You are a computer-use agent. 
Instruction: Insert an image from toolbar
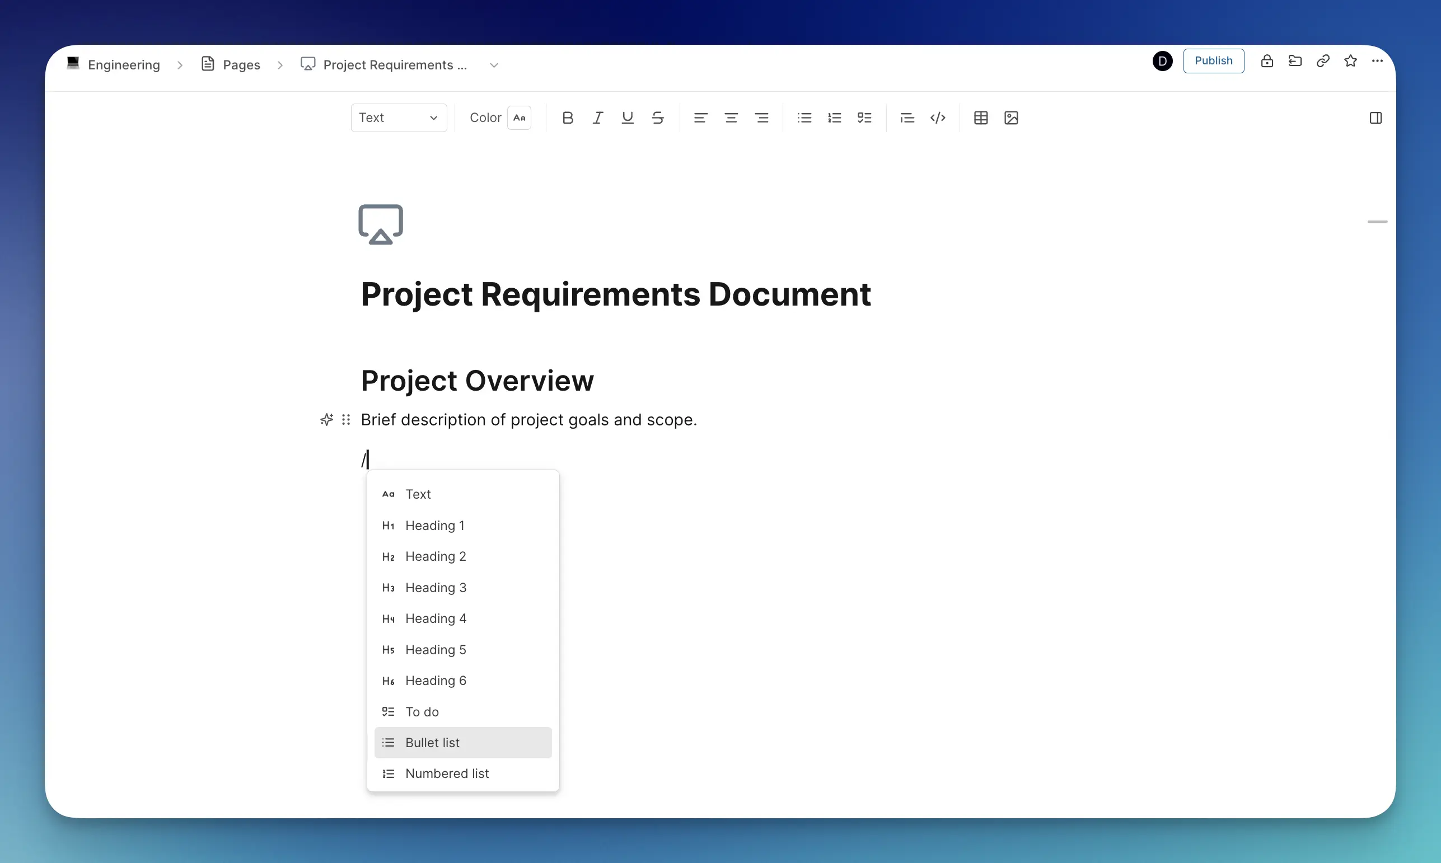1011,118
